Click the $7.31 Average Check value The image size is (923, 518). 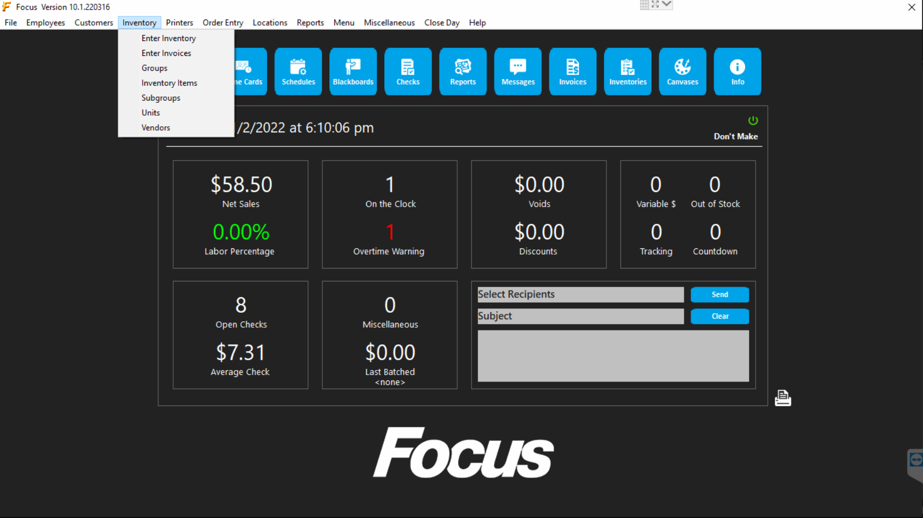click(241, 353)
